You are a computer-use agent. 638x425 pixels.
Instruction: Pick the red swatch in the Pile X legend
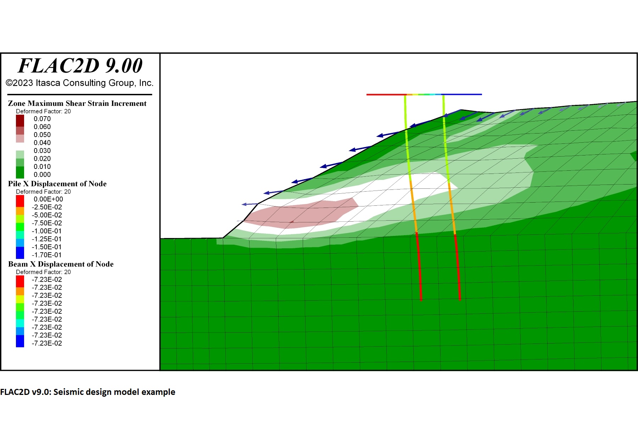[x=20, y=201]
